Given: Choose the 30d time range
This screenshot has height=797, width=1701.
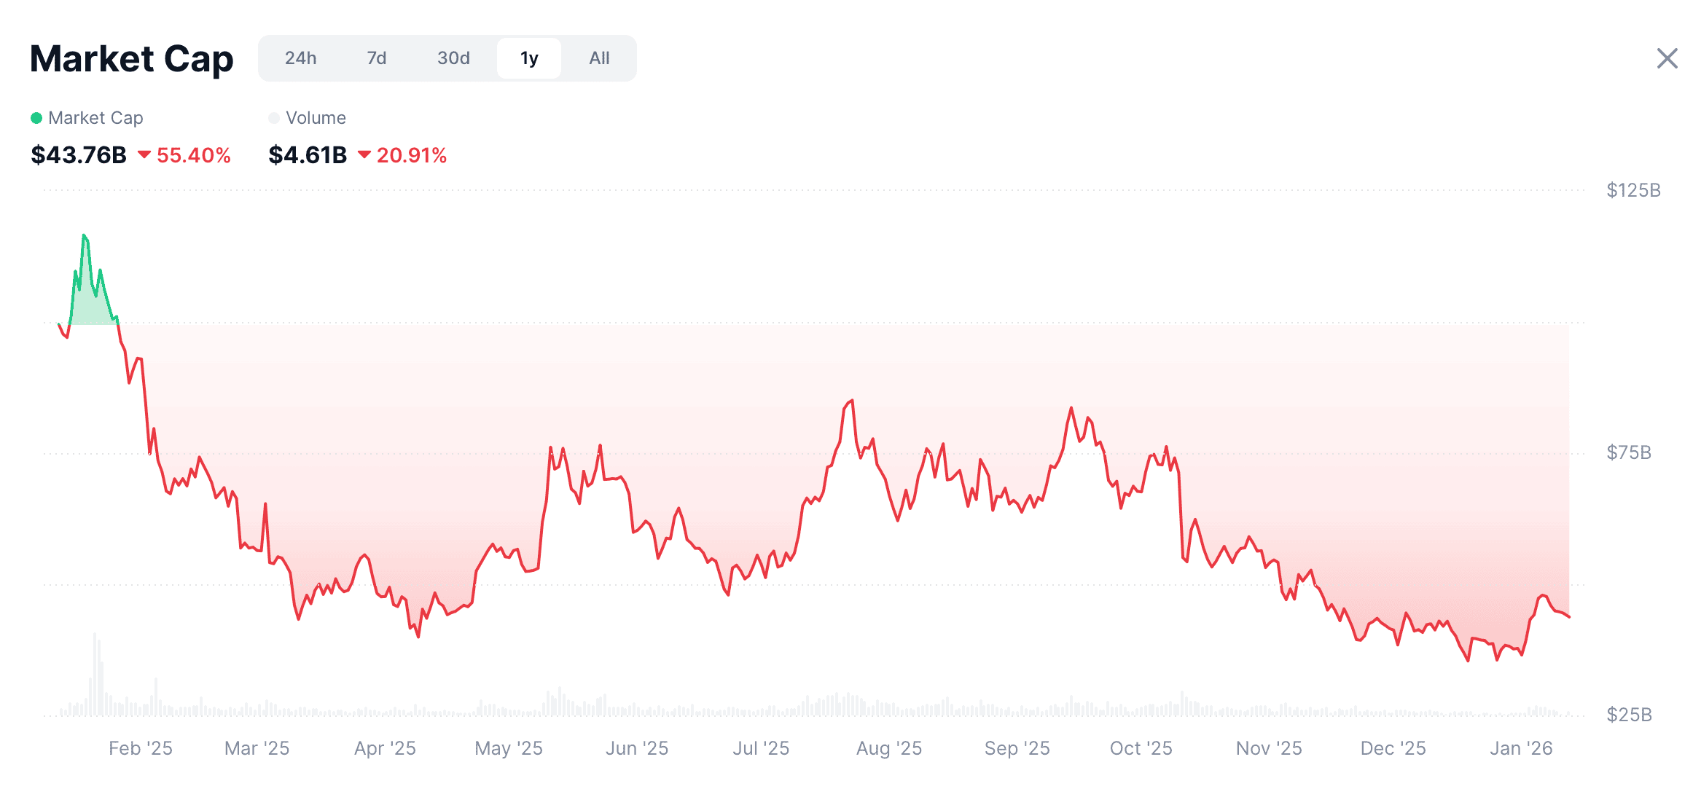Looking at the screenshot, I should coord(453,58).
